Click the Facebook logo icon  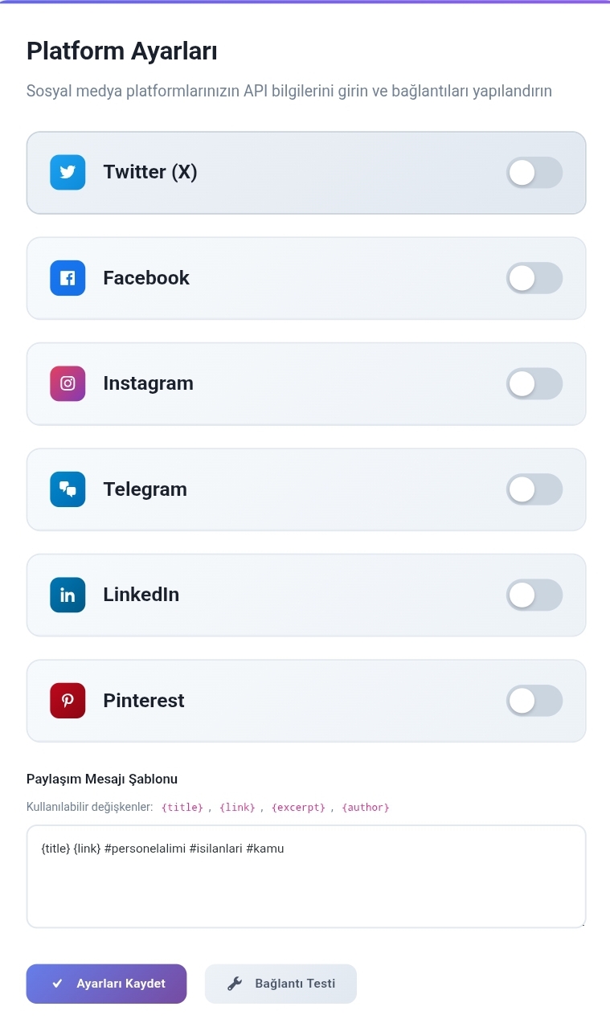point(68,278)
